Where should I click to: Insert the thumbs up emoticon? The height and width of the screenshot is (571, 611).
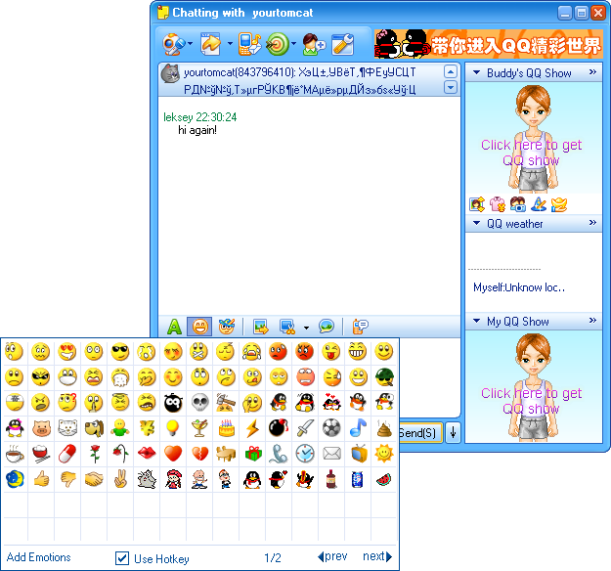coord(41,479)
